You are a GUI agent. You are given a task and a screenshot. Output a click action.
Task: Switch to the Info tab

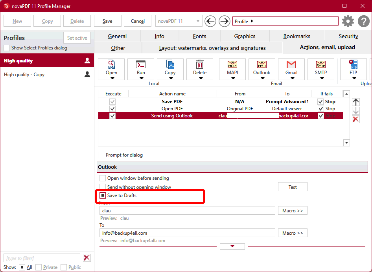159,36
